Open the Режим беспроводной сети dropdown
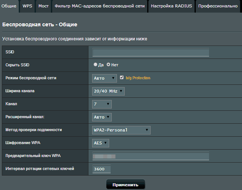 click(104, 78)
